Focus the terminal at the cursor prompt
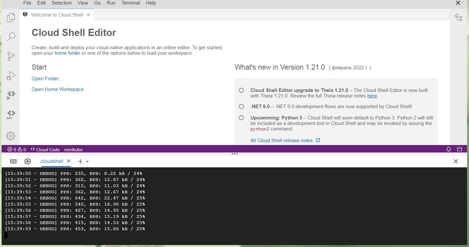Image resolution: width=469 pixels, height=247 pixels. coord(6,235)
